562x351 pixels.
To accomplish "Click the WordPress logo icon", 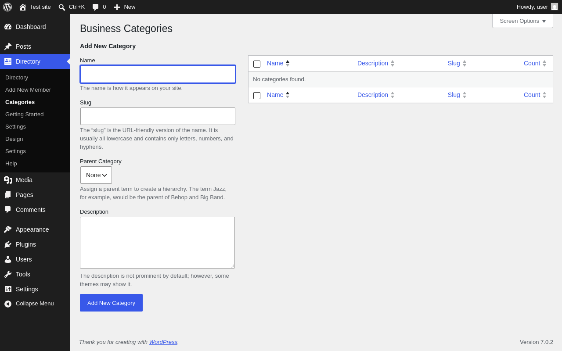I will click(x=7, y=7).
